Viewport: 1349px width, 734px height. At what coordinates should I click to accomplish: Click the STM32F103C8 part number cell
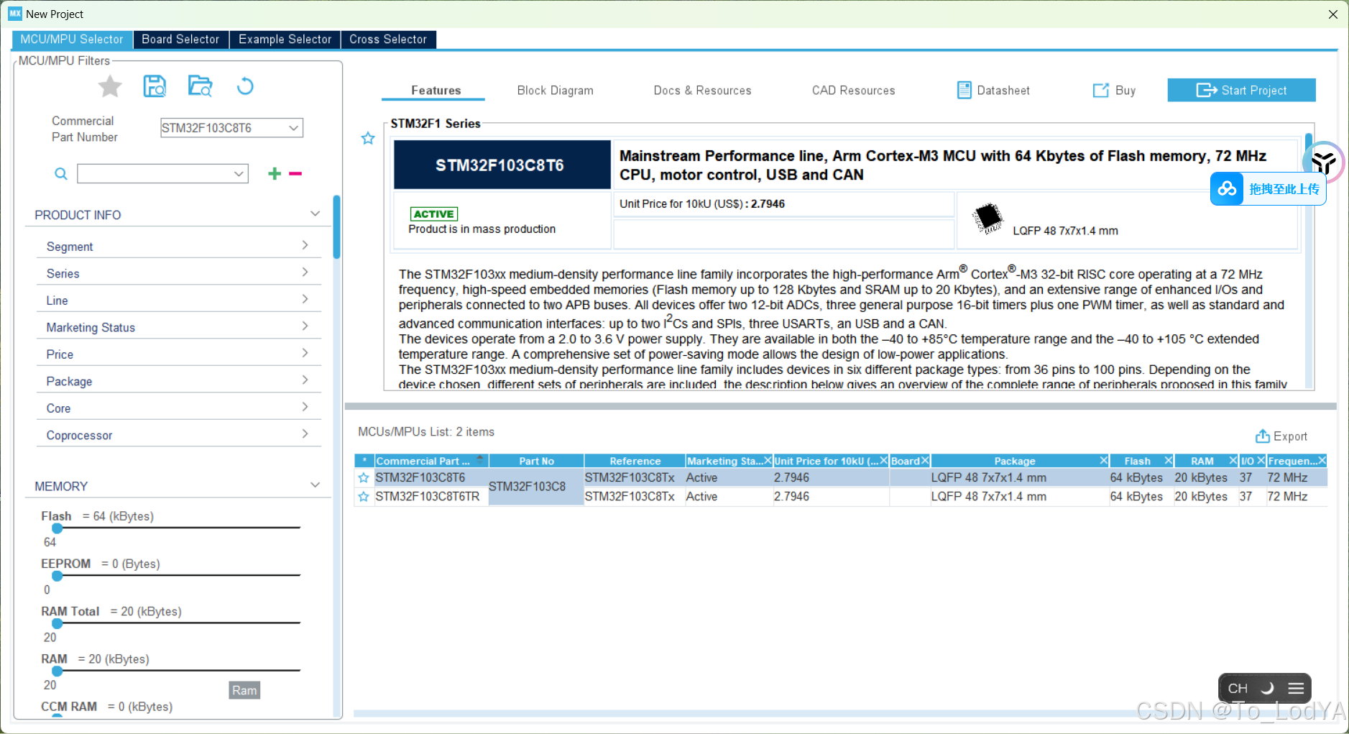[535, 487]
